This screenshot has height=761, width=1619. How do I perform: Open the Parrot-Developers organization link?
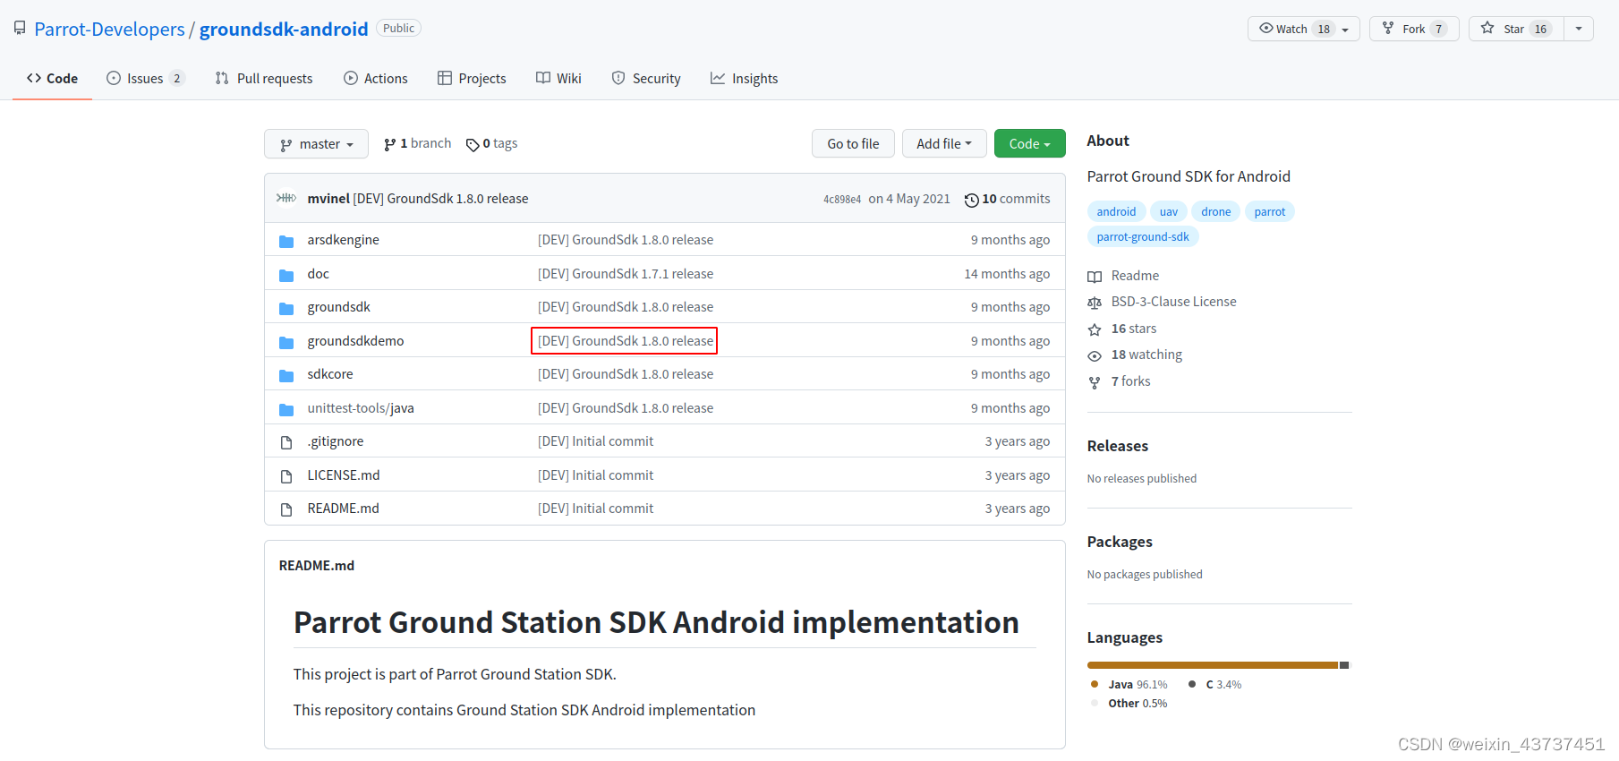109,29
